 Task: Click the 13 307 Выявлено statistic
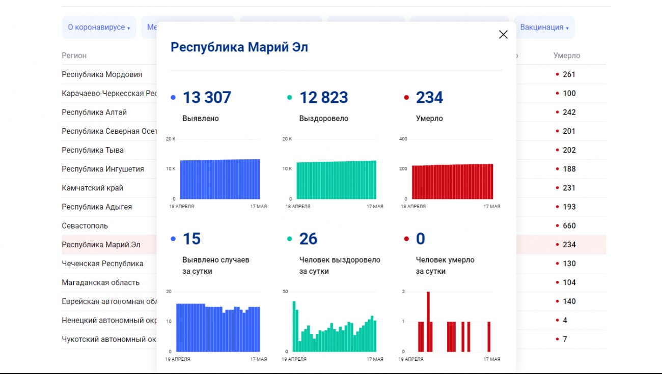point(207,97)
